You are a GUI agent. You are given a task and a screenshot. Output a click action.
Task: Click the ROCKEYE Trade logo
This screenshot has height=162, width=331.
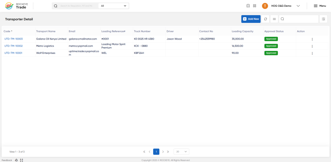(x=16, y=6)
